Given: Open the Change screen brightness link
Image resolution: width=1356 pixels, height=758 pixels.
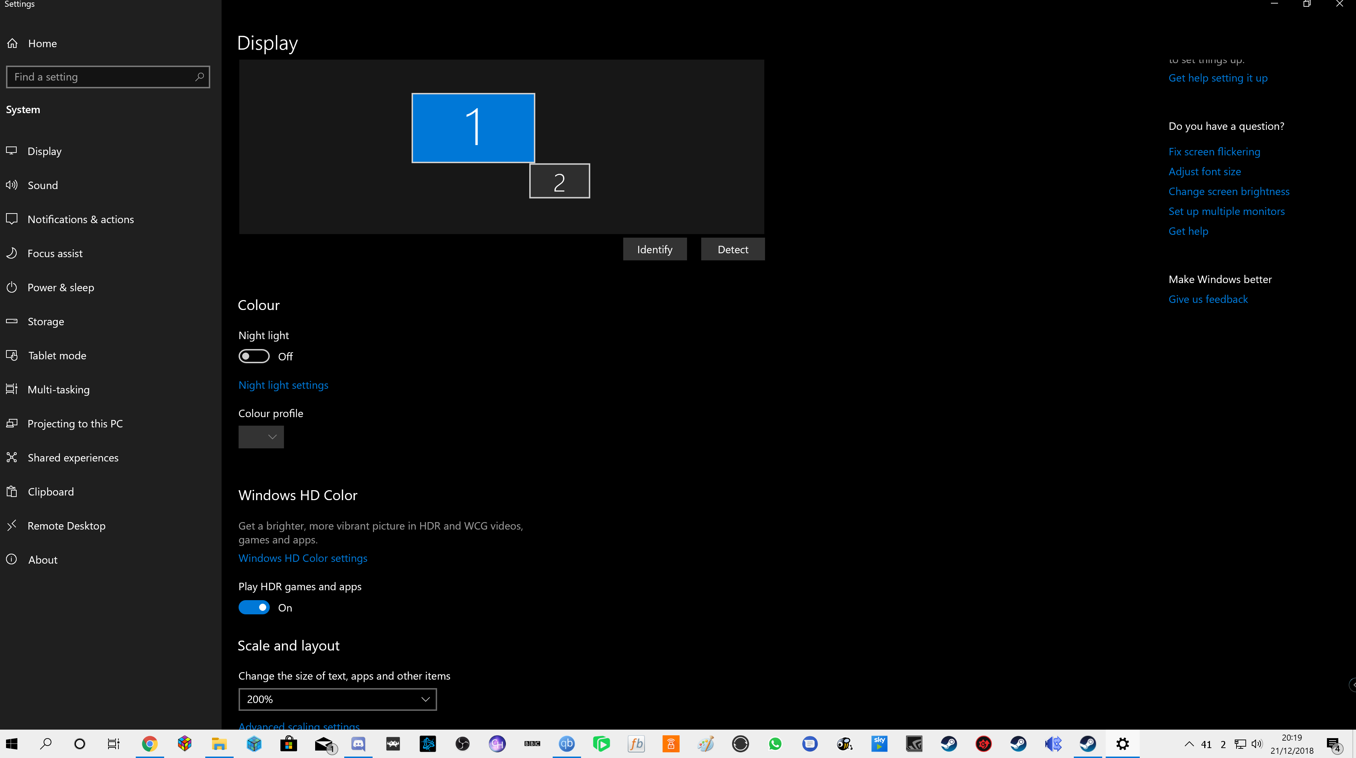Looking at the screenshot, I should click(1229, 191).
